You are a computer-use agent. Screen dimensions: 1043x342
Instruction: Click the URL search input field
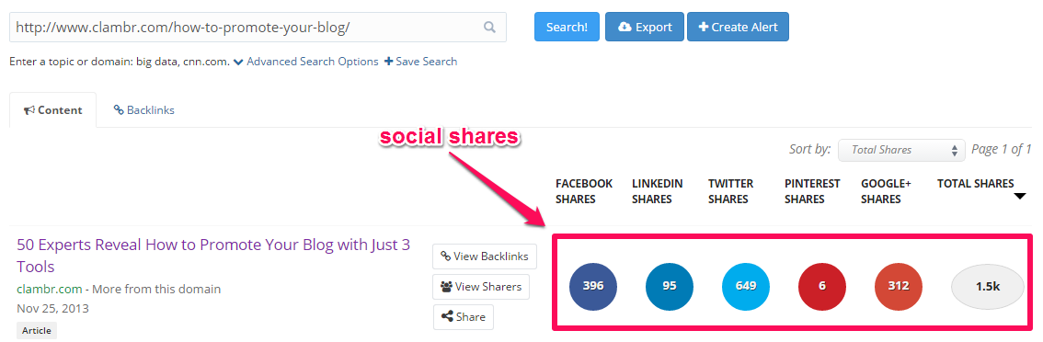[x=258, y=28]
